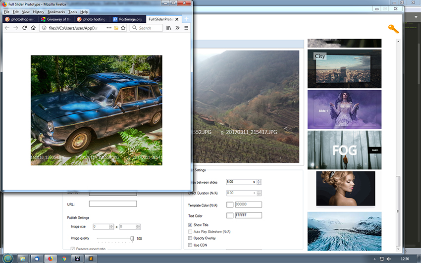Toggle Preserve aspect ratio checkbox
The width and height of the screenshot is (421, 263).
pyautogui.click(x=72, y=249)
